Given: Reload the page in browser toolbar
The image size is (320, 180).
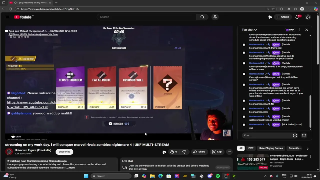Looking at the screenshot, I should click(x=10, y=9).
